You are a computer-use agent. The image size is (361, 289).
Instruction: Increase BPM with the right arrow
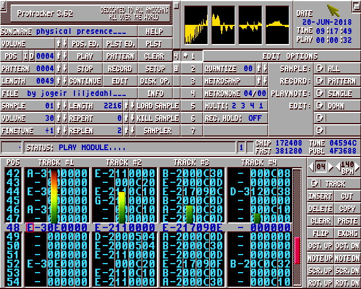(355, 167)
